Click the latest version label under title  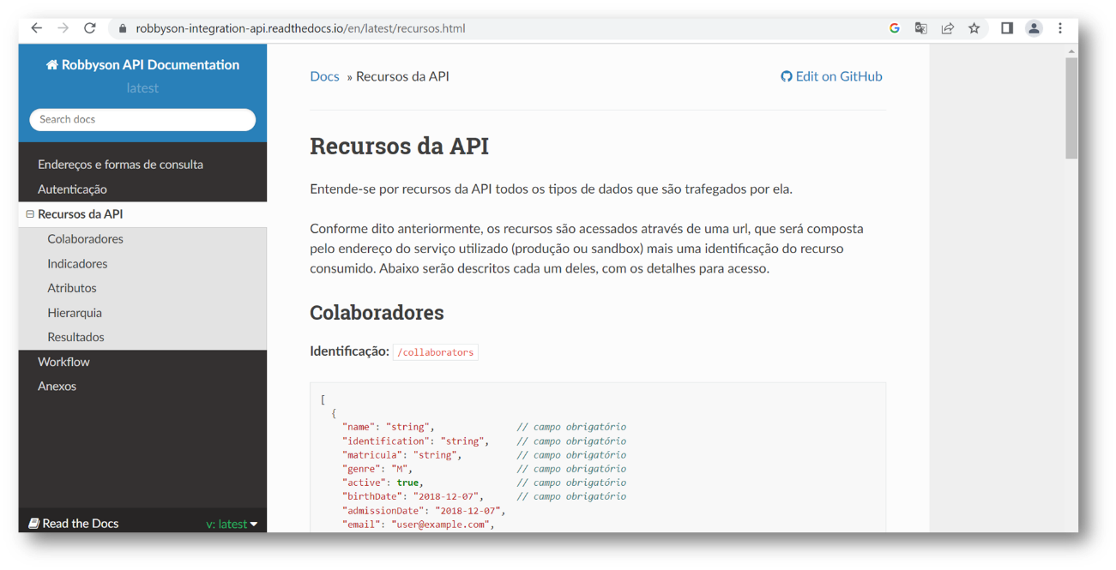pos(142,88)
